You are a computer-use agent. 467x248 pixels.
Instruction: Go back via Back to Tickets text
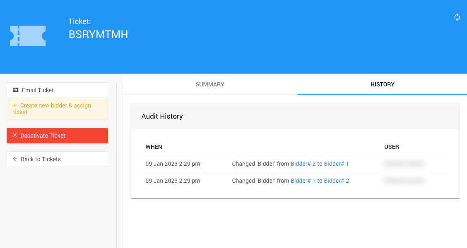tap(41, 159)
